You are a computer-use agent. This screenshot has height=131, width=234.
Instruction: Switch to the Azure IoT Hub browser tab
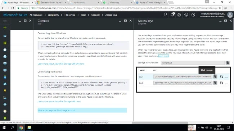[x=150, y=3]
